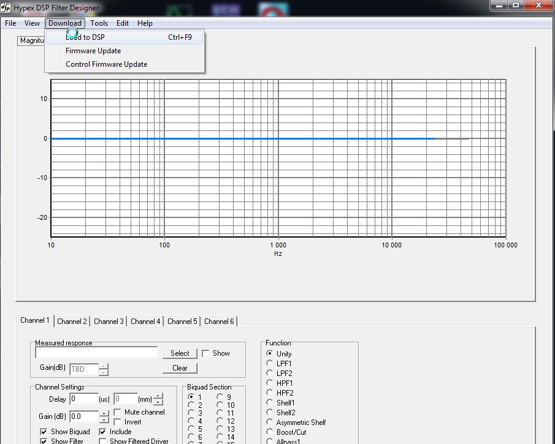Close the Download menu
The image size is (555, 444).
(65, 23)
